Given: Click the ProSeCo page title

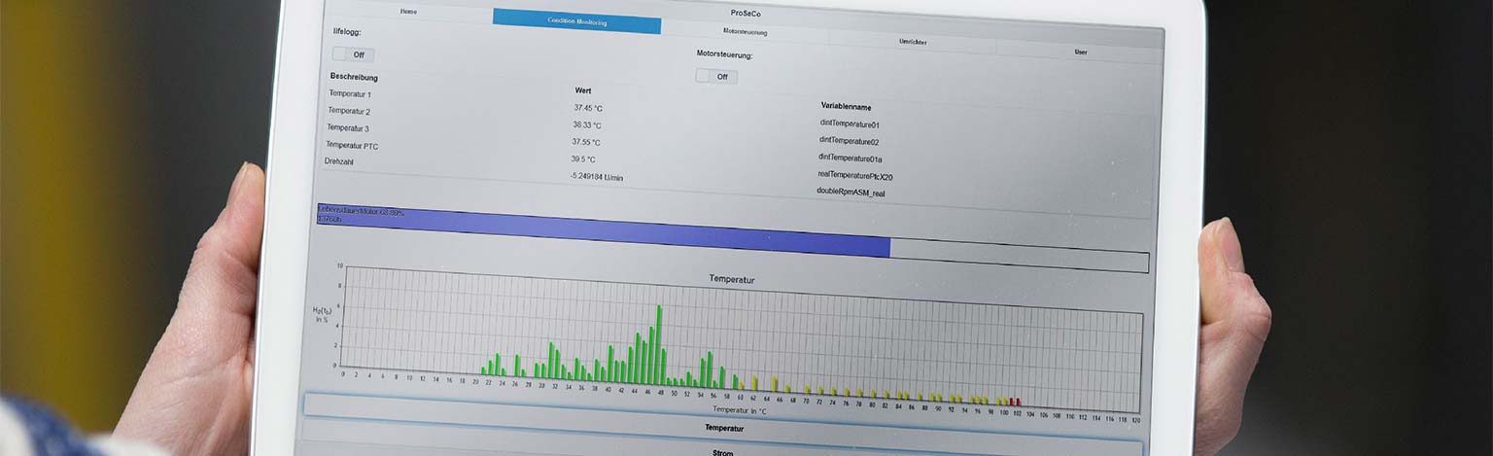Looking at the screenshot, I should [746, 14].
